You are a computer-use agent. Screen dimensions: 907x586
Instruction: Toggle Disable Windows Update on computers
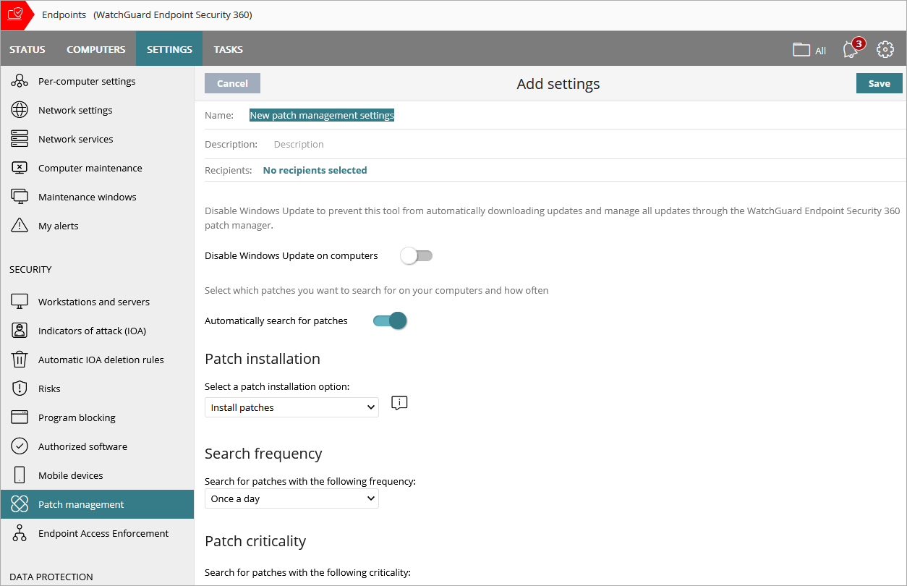(417, 255)
